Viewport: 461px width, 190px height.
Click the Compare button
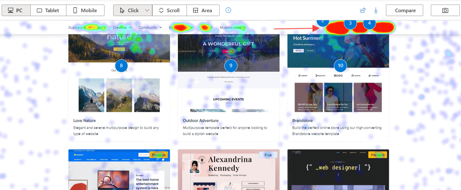pyautogui.click(x=405, y=10)
